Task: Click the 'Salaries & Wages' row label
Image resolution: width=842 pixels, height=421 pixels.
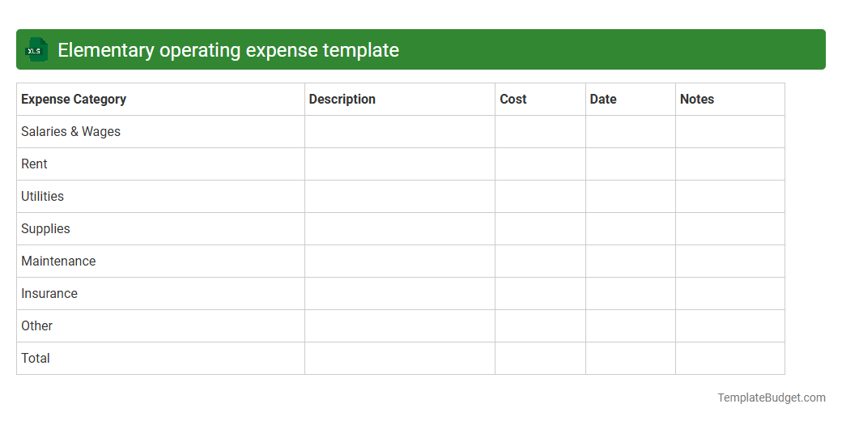Action: point(71,131)
